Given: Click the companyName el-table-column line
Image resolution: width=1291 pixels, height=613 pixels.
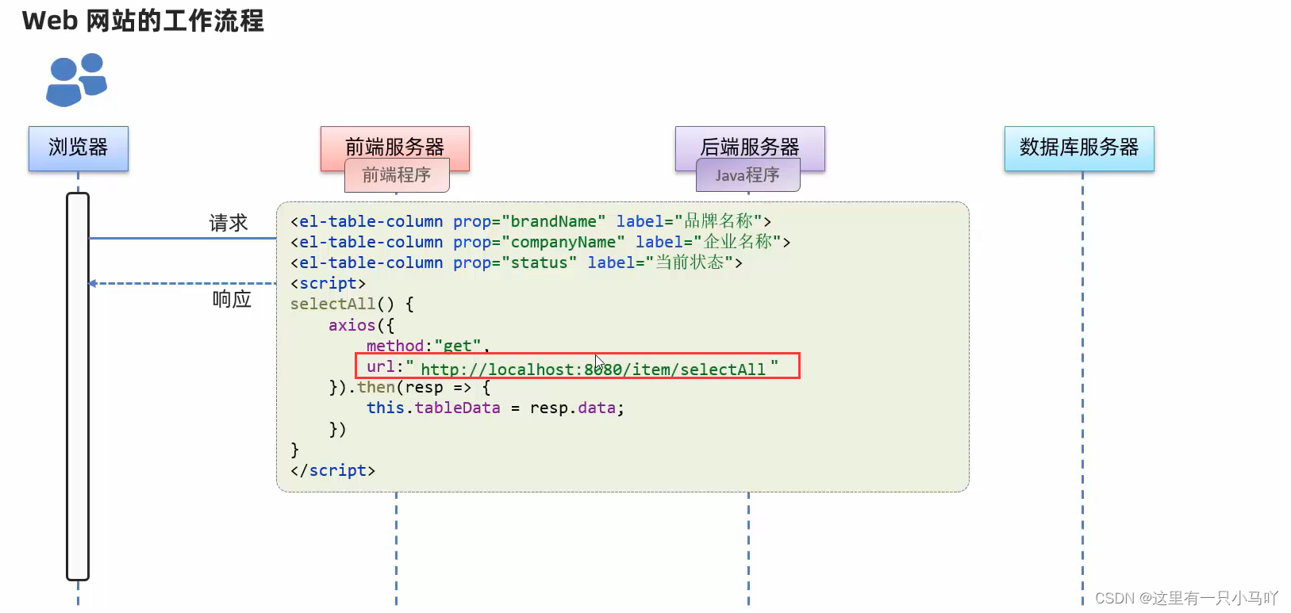Looking at the screenshot, I should pyautogui.click(x=540, y=242).
